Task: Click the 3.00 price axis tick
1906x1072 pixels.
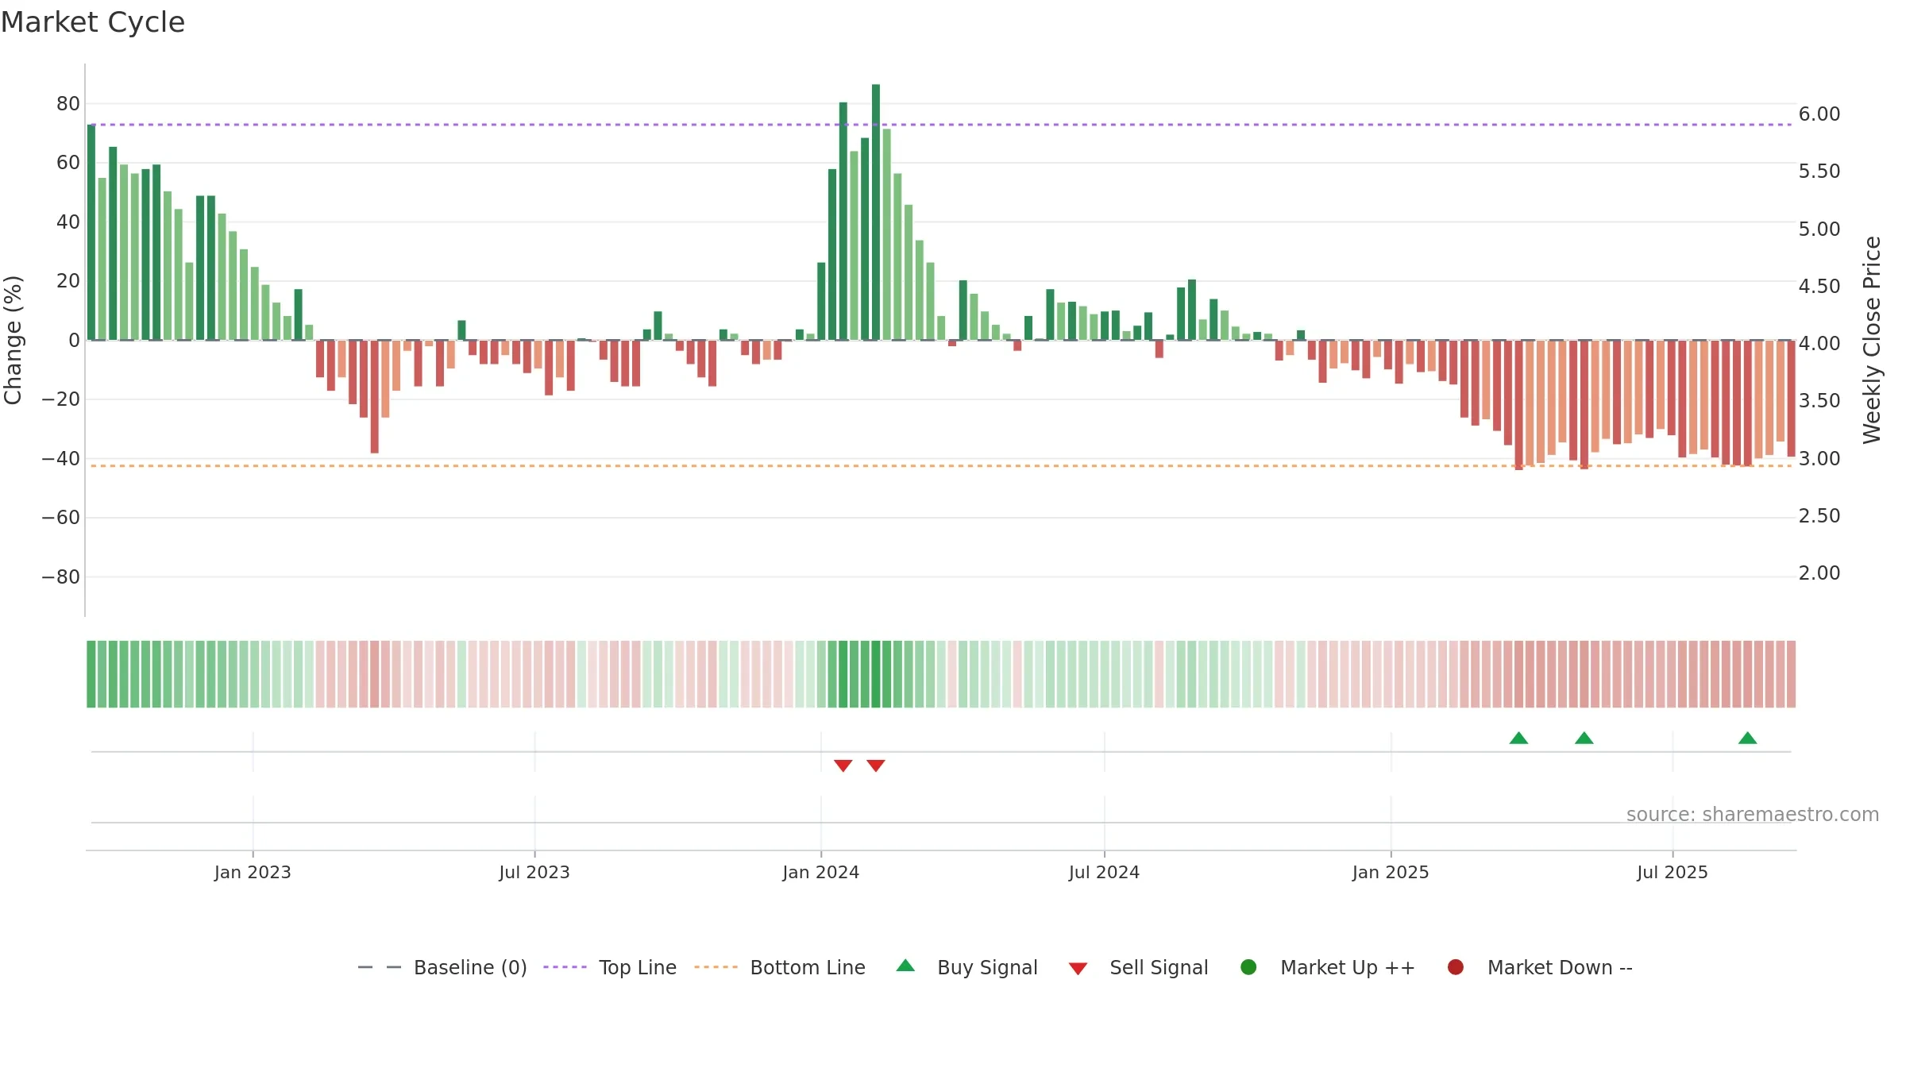Action: [x=1819, y=458]
